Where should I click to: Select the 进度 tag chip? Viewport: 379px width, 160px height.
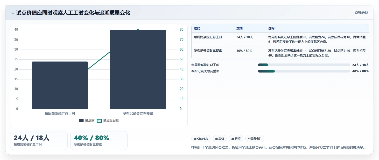click(236, 139)
